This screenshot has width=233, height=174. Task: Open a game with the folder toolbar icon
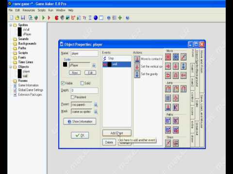click(17, 17)
